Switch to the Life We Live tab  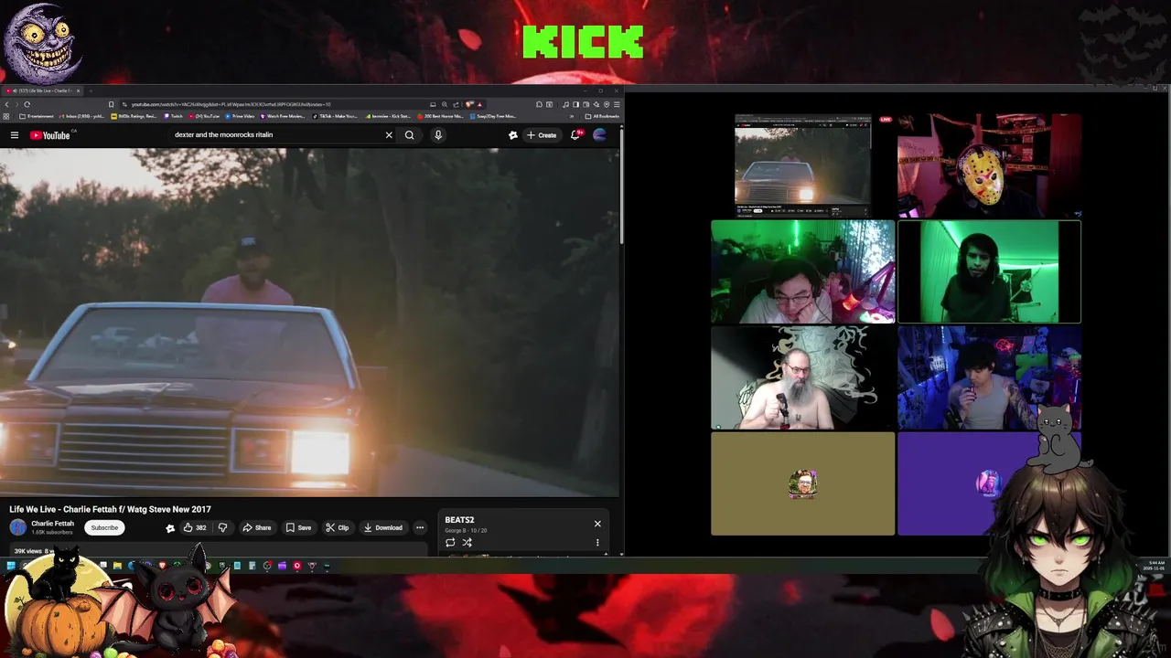[41, 90]
